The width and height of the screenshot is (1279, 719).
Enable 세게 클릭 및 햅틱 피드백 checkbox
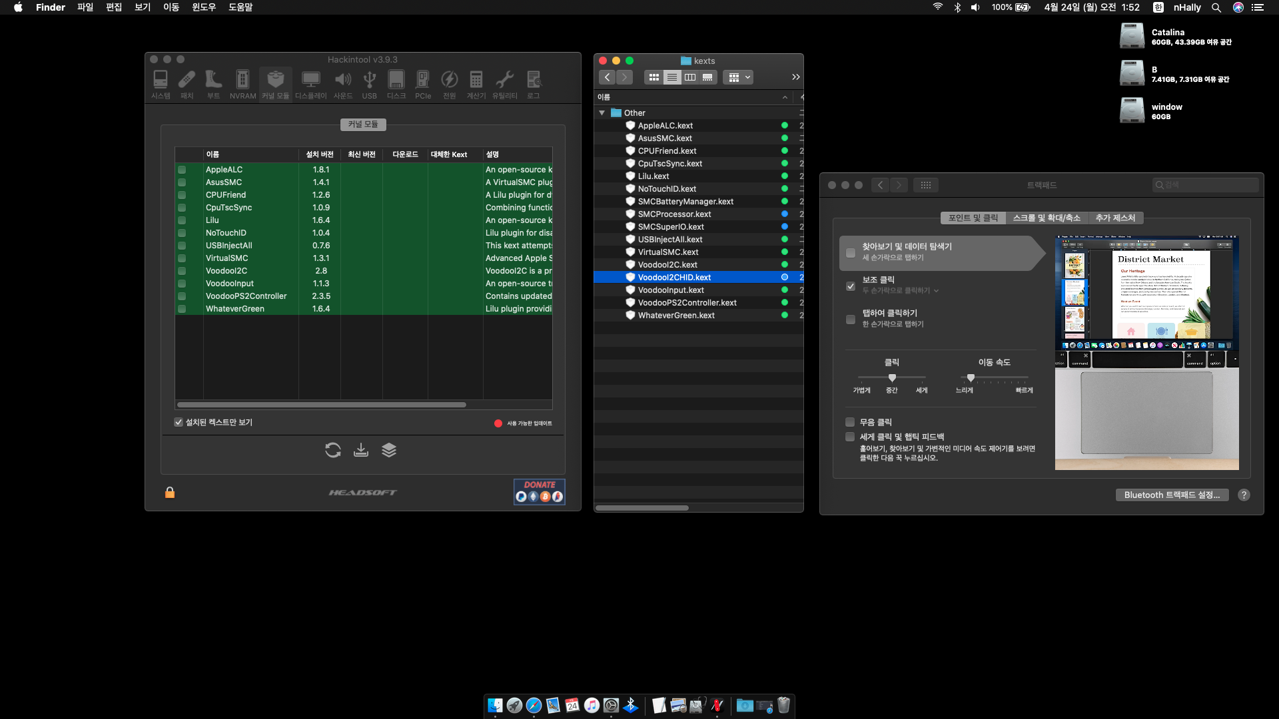(850, 437)
